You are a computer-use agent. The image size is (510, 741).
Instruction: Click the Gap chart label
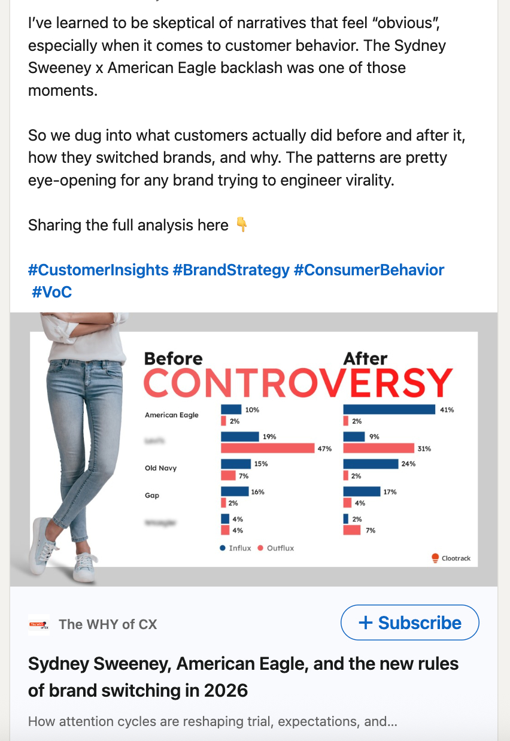(x=151, y=496)
